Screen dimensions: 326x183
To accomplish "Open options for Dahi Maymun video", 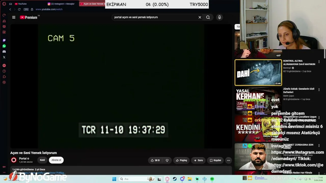I will (319, 62).
